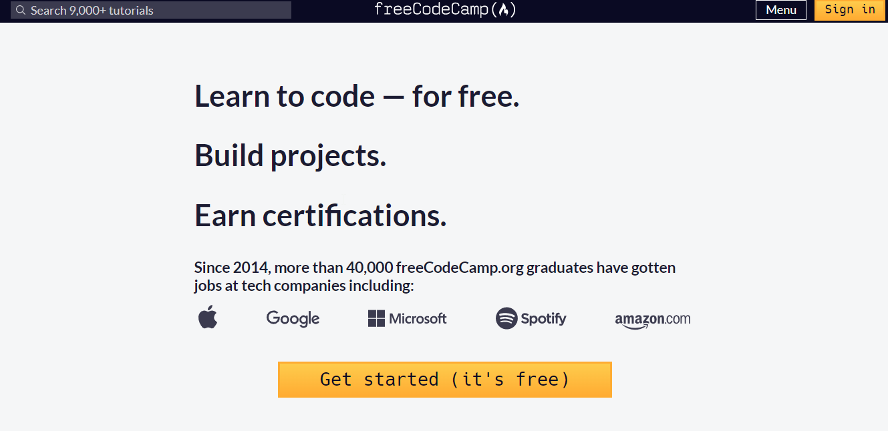Click the 'Learn to code — for free.' headline
This screenshot has height=431, width=888.
pyautogui.click(x=356, y=95)
